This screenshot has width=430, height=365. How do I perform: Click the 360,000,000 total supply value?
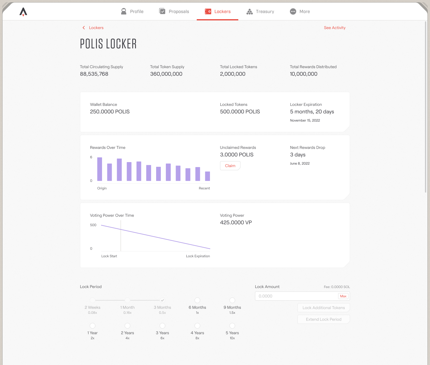click(166, 74)
